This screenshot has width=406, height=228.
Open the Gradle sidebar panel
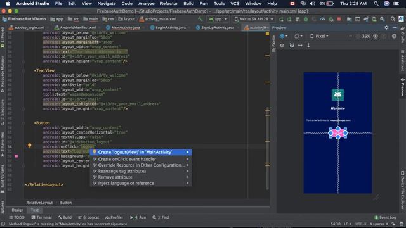403,35
